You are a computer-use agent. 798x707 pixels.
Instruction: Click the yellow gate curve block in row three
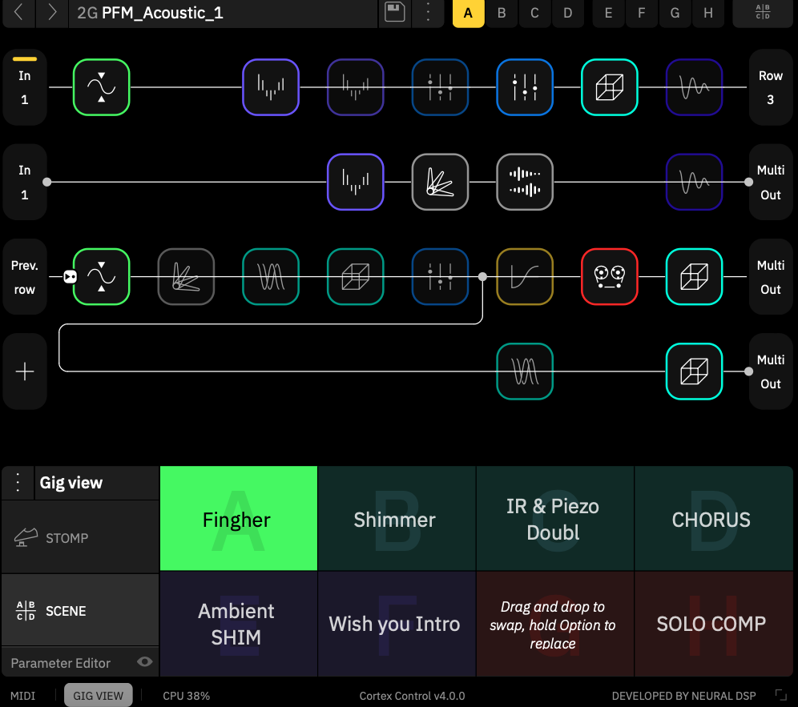pos(525,276)
